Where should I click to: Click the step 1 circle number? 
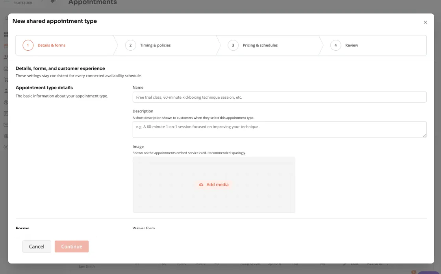28,45
